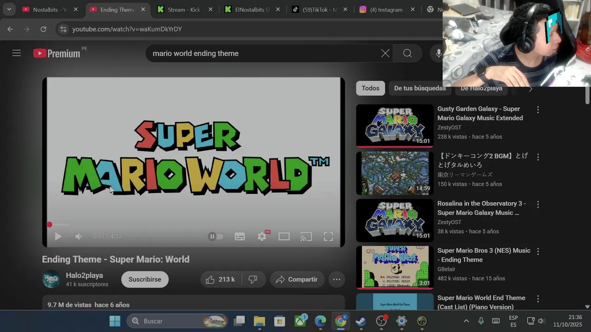Open options for Rosalina in the Observatory video
Image resolution: width=591 pixels, height=332 pixels.
click(x=538, y=204)
